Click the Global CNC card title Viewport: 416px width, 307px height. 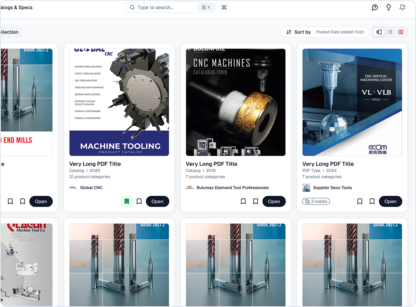click(x=95, y=164)
